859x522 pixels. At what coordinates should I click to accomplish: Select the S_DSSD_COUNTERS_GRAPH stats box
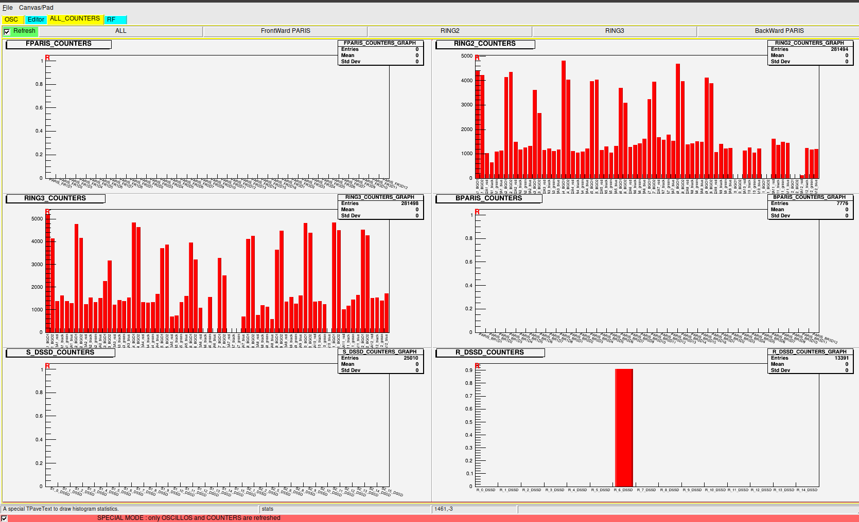pyautogui.click(x=380, y=361)
